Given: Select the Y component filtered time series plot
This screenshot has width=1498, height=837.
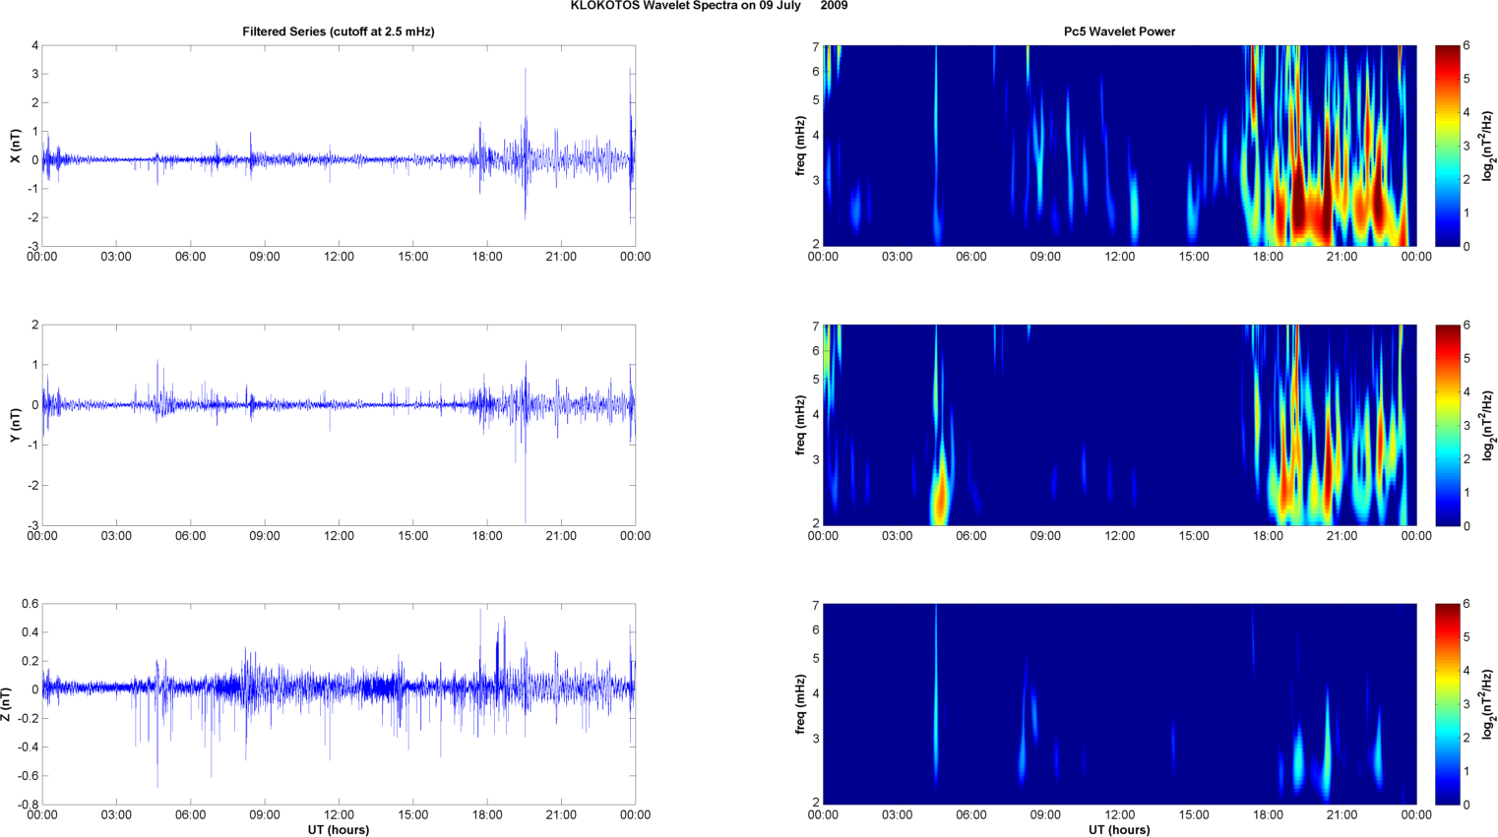Looking at the screenshot, I should click(x=339, y=425).
